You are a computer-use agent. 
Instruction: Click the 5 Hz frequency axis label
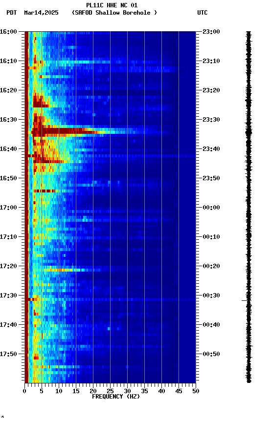(42, 391)
